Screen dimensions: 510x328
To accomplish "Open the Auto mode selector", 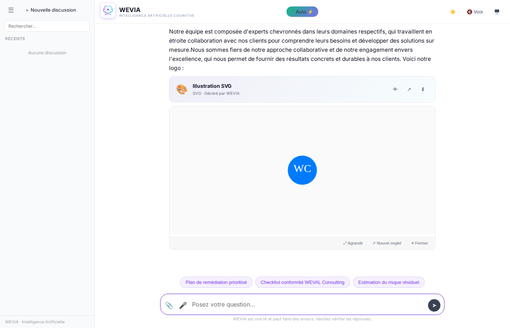I will (302, 12).
